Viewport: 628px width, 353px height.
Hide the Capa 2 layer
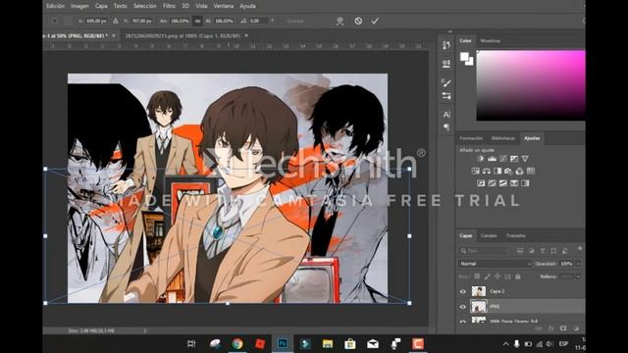463,291
